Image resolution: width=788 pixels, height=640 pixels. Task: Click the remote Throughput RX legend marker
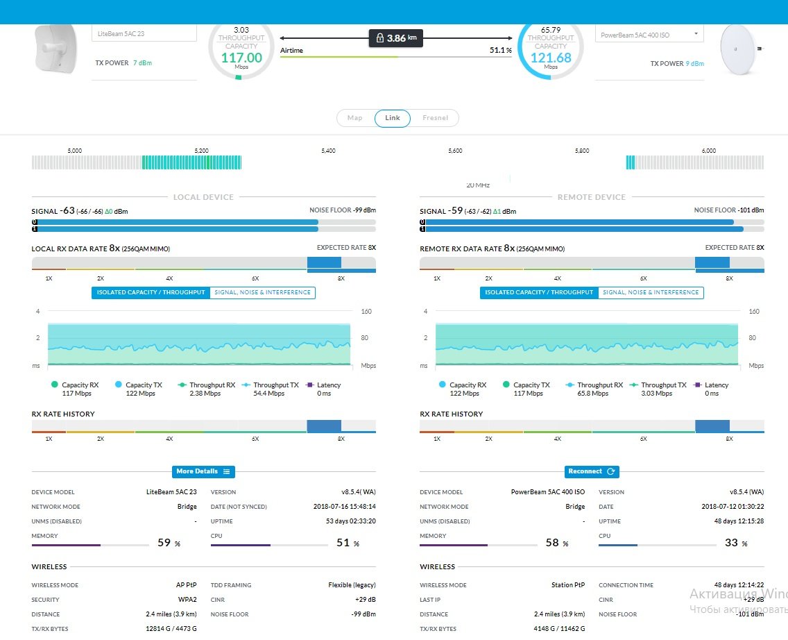[569, 385]
